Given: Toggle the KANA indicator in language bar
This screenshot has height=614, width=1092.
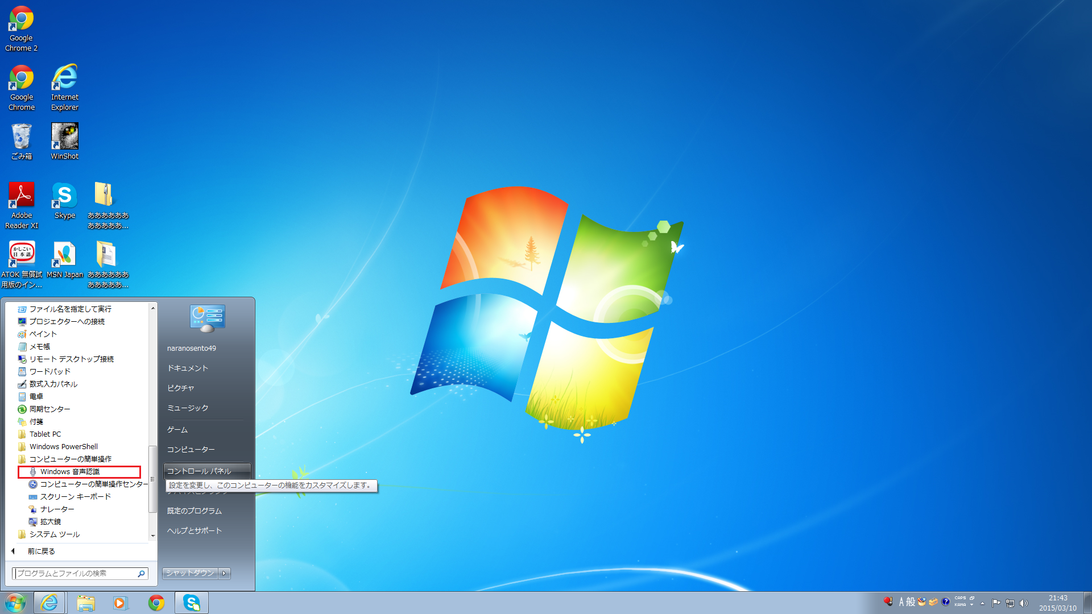Looking at the screenshot, I should (960, 605).
